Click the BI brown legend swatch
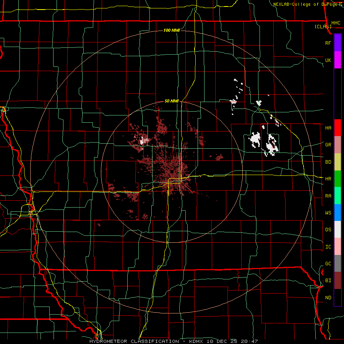The height and width of the screenshot is (344, 344). tap(338, 281)
